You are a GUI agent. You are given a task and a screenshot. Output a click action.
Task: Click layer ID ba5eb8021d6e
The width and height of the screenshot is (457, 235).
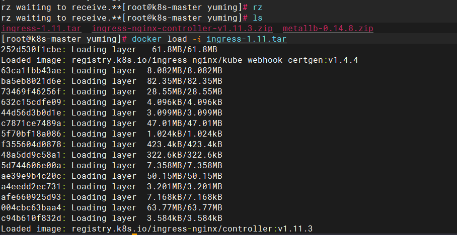[x=31, y=81]
